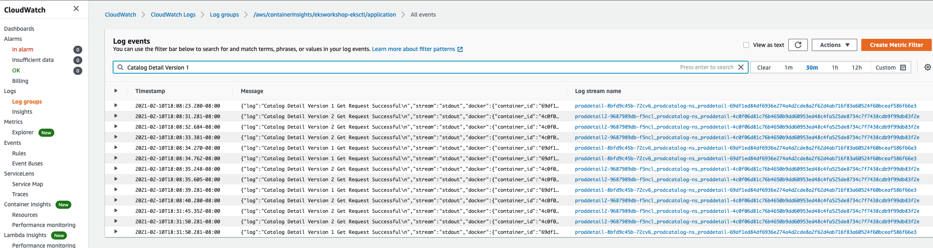The image size is (933, 248).
Task: Click the Clear time filter button
Action: coord(764,68)
